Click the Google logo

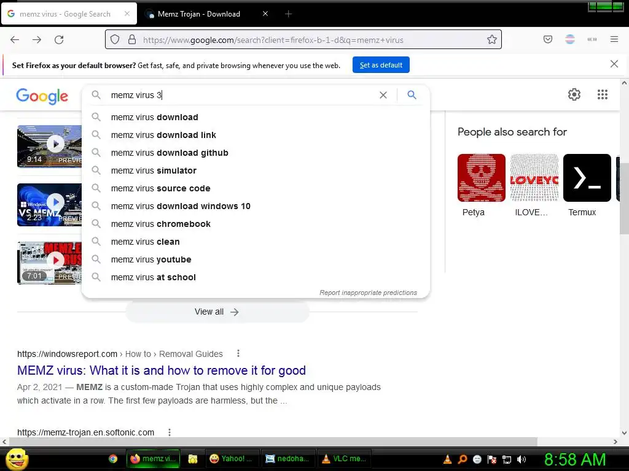point(42,96)
